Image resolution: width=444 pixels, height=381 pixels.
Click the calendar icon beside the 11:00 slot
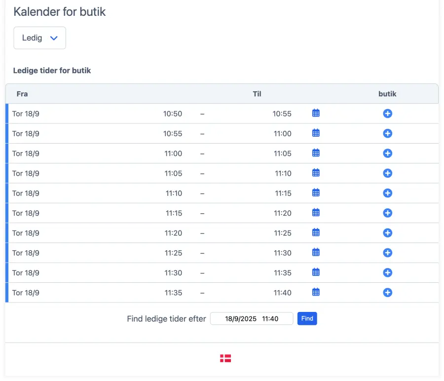tap(316, 153)
